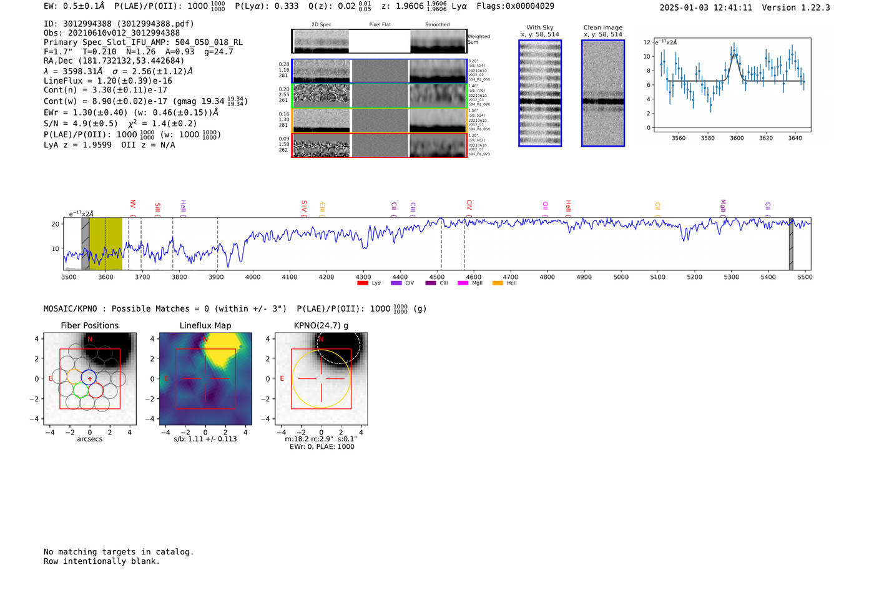Open the Fiber Positions panel
The height and width of the screenshot is (595, 874).
tap(90, 379)
